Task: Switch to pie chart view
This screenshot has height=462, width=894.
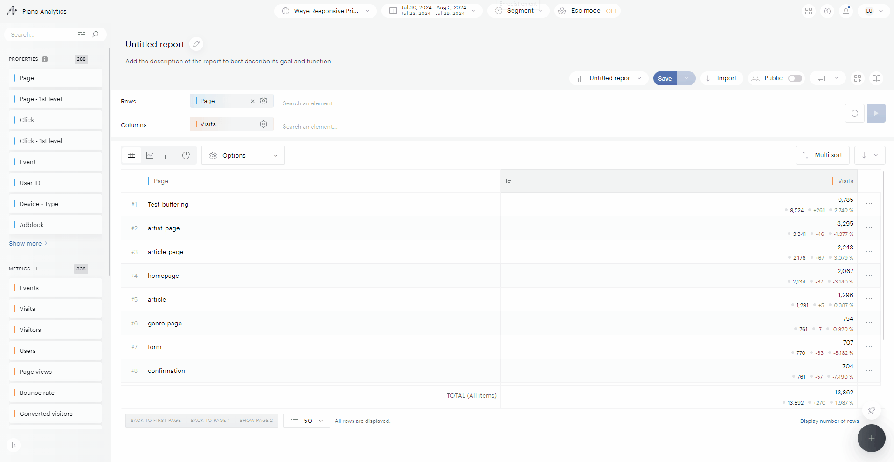Action: click(186, 155)
